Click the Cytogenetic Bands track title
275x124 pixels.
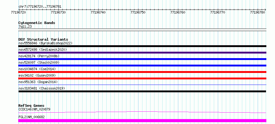tap(37, 23)
